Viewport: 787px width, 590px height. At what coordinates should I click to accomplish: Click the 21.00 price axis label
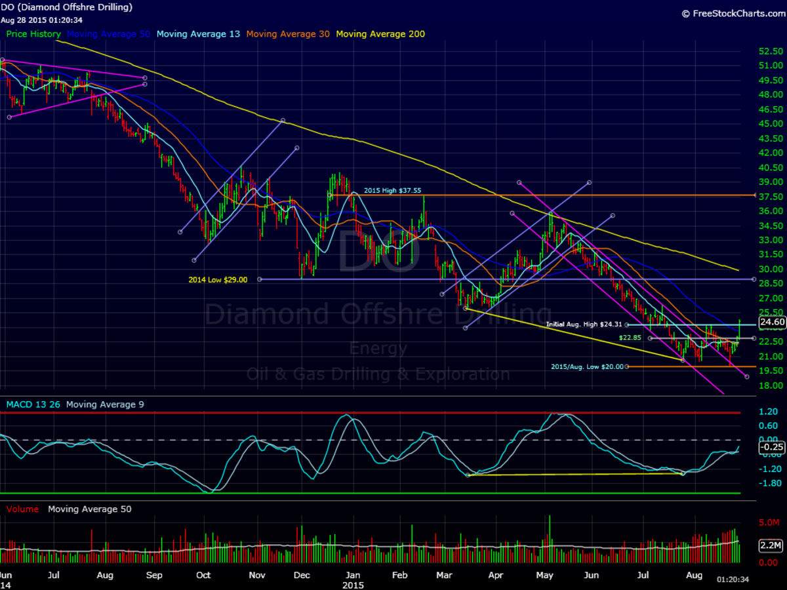(769, 356)
